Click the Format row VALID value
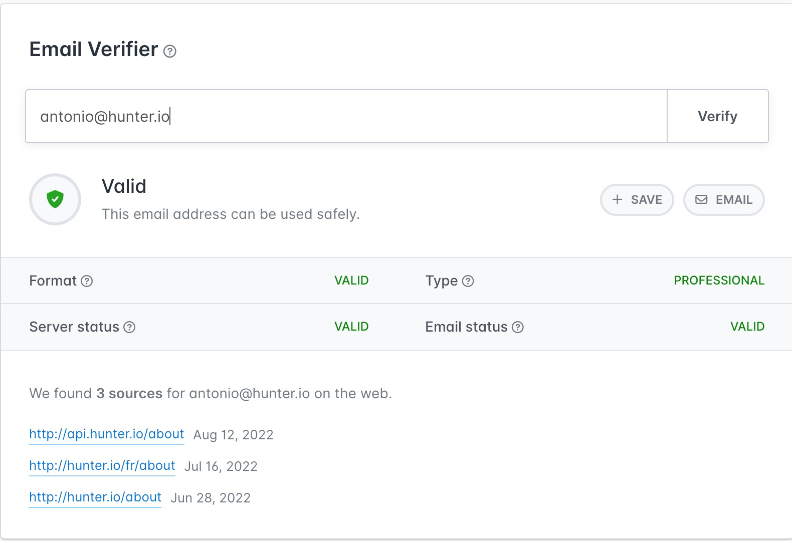Screen dimensions: 792x541 tap(351, 281)
